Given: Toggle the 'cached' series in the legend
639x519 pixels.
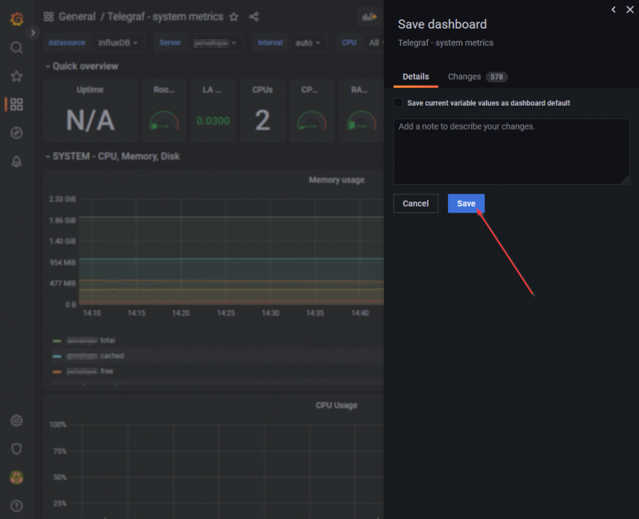Looking at the screenshot, I should 111,356.
